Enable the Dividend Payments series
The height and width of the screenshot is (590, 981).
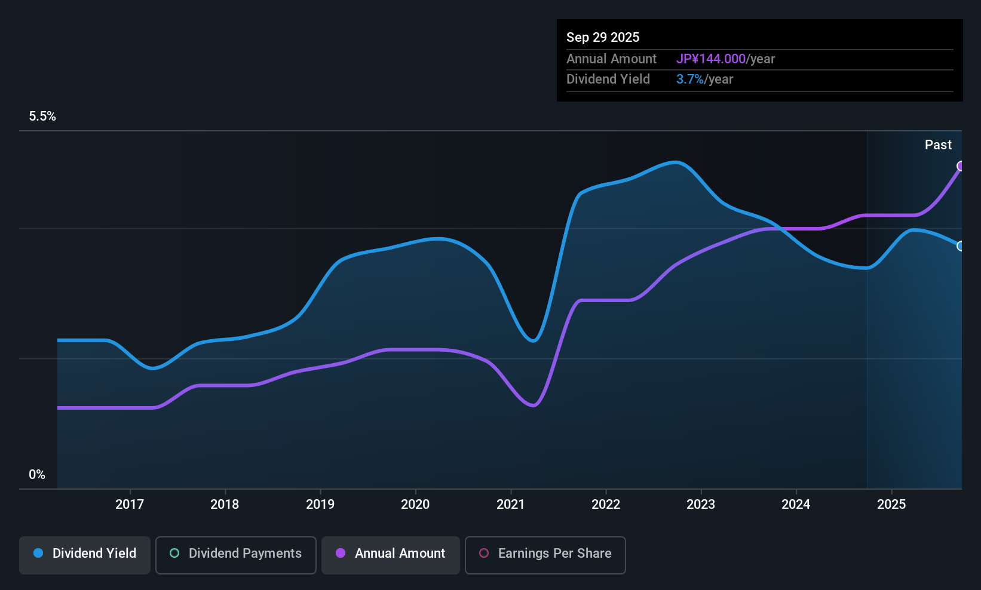(235, 554)
